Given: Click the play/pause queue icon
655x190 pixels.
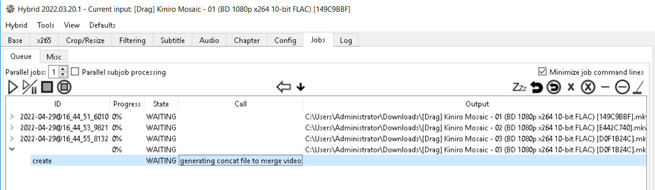Looking at the screenshot, I should 30,87.
